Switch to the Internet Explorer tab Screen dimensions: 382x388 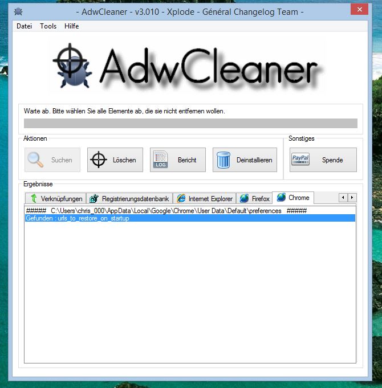(205, 198)
